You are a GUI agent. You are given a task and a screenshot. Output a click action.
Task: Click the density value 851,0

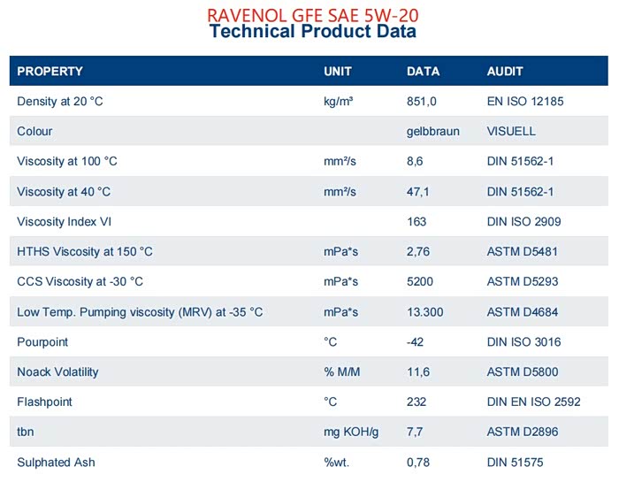click(422, 102)
